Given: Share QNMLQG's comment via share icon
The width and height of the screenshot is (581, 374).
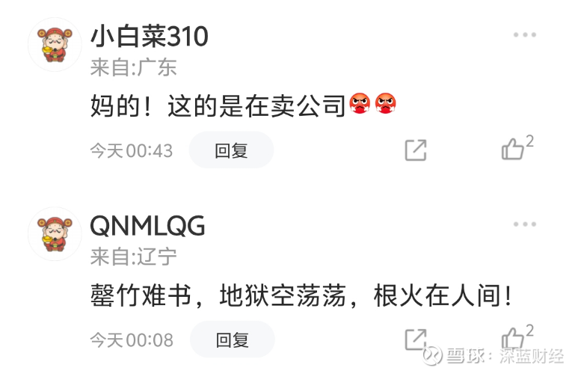Looking at the screenshot, I should click(415, 339).
